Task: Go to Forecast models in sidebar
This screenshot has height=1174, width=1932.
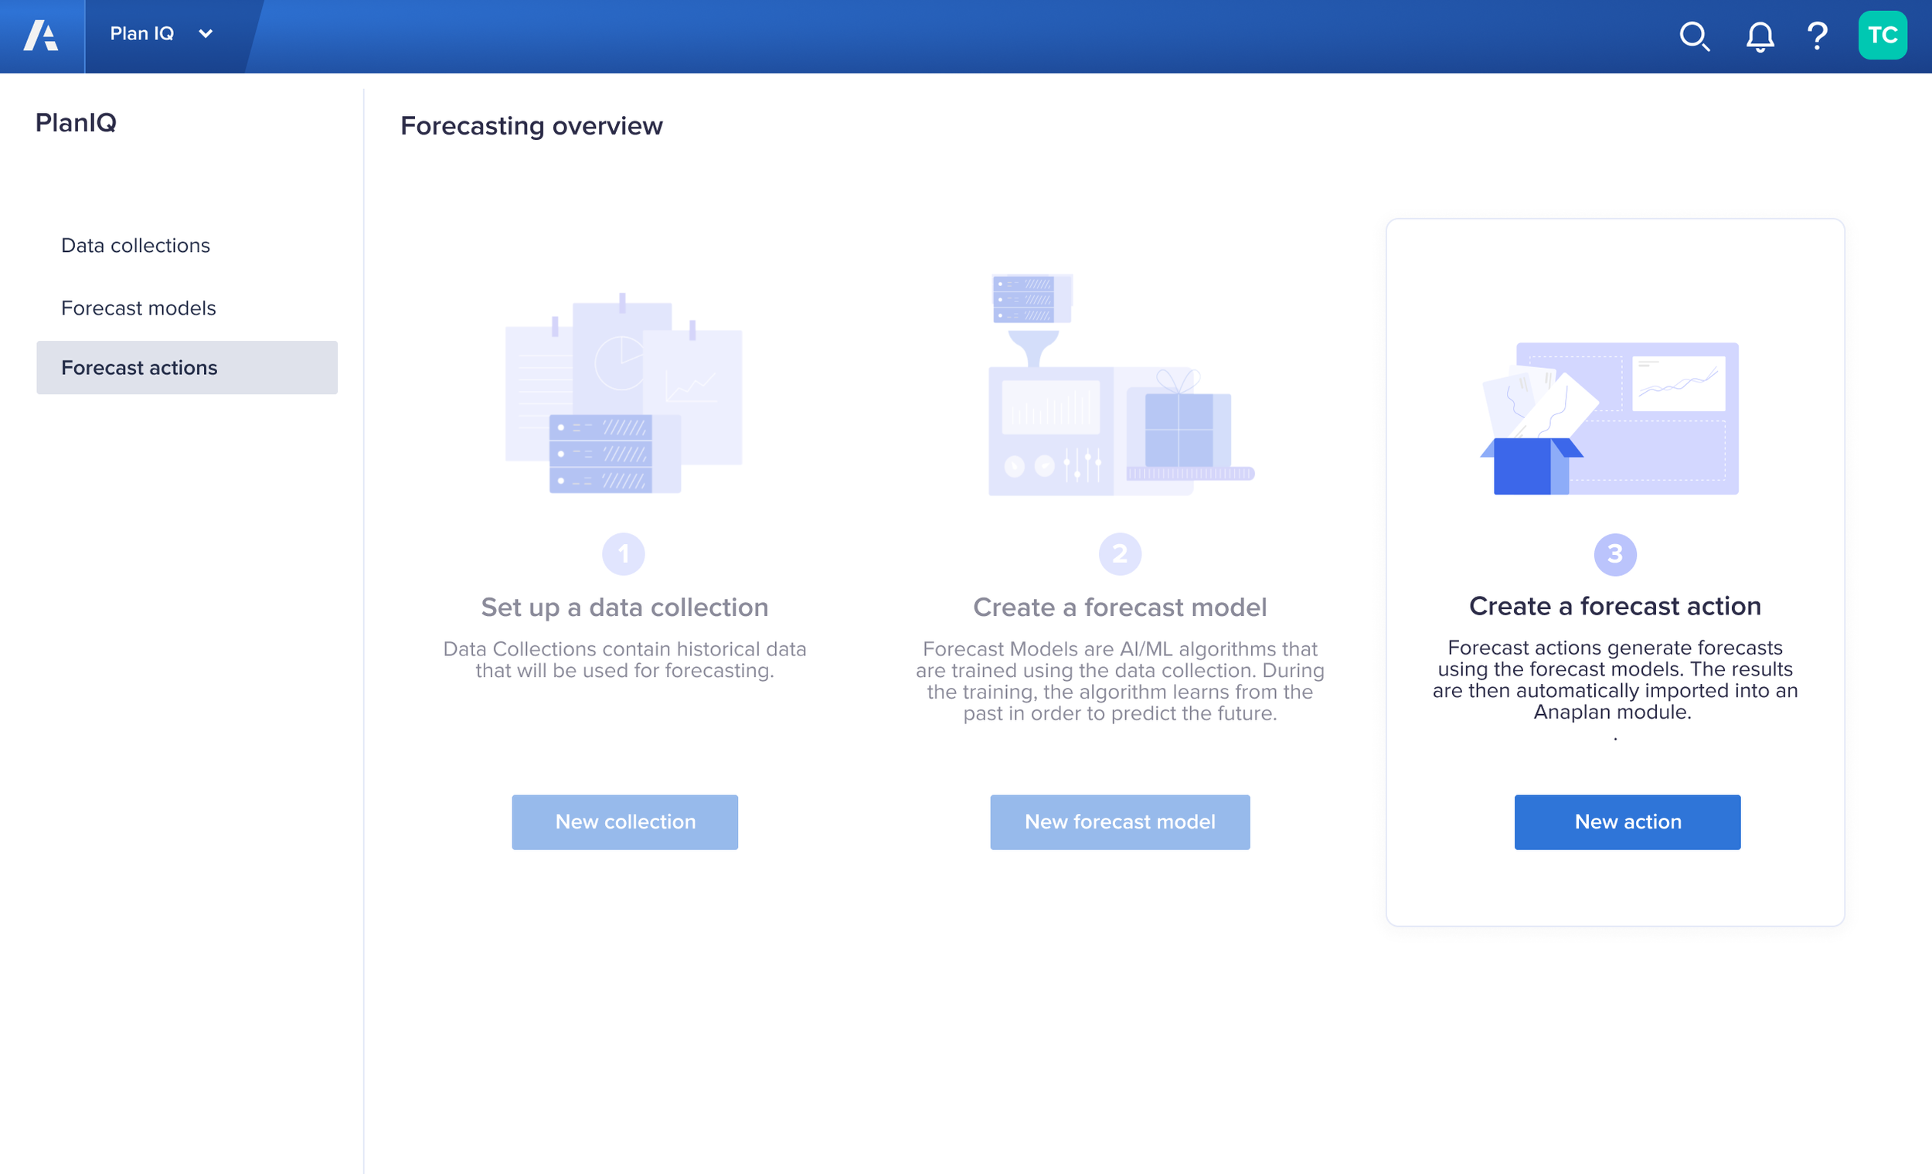Action: pyautogui.click(x=139, y=308)
